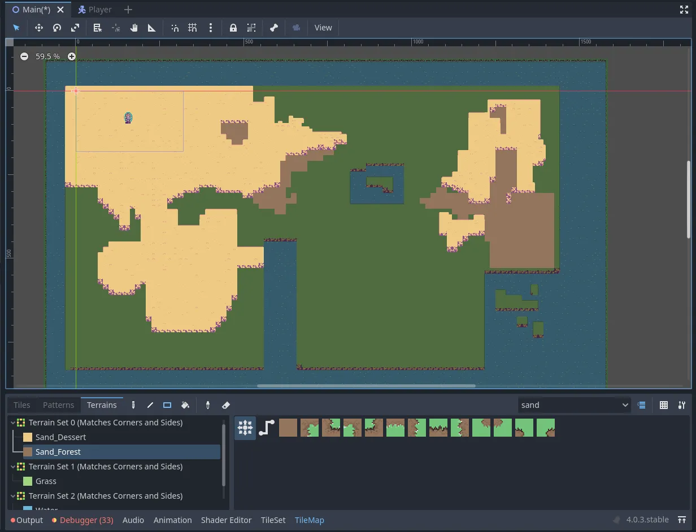Select the Bucket fill tool

pyautogui.click(x=185, y=405)
